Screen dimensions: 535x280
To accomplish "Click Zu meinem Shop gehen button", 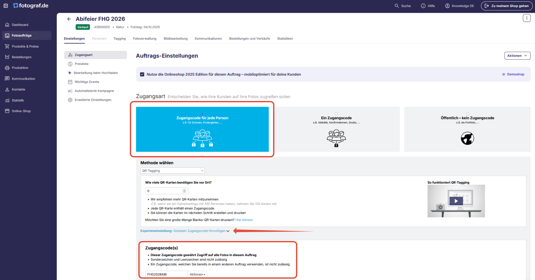I will click(x=506, y=6).
